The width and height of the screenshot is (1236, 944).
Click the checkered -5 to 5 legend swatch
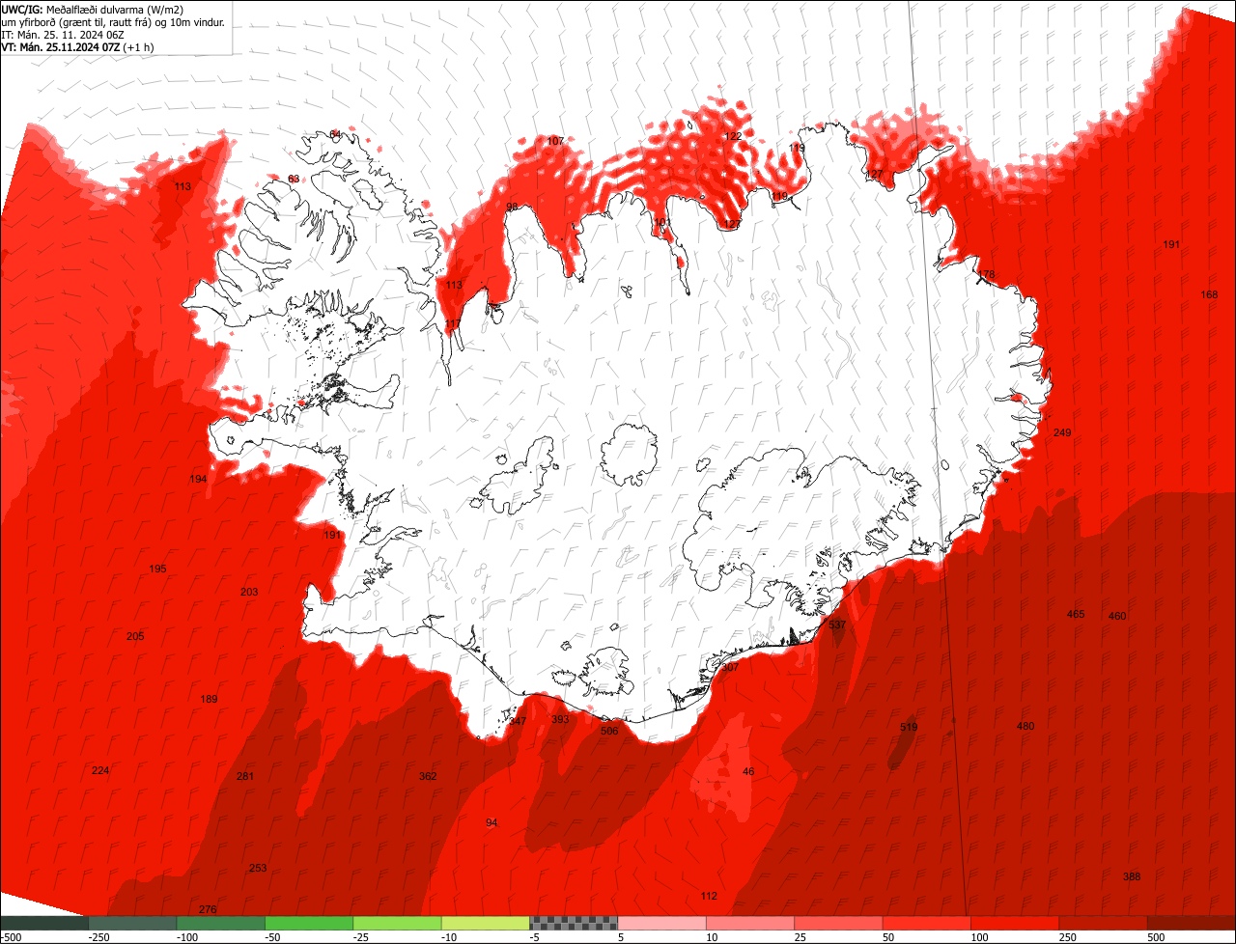tap(574, 923)
